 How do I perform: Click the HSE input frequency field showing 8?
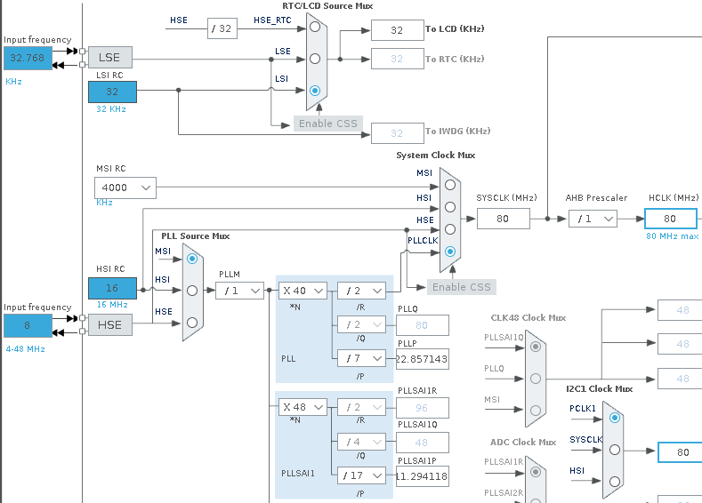(x=27, y=326)
